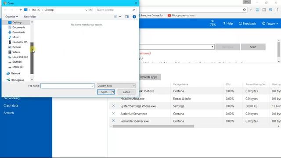
Task: Click the battery 76% indicator
Action: (x=213, y=23)
